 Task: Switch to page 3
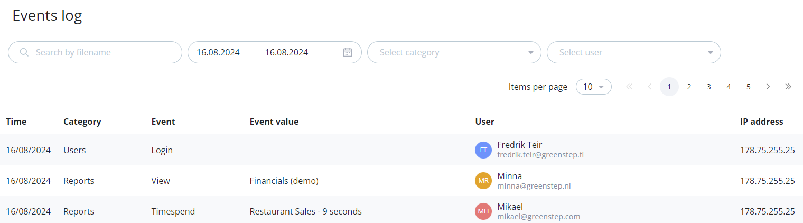[708, 87]
